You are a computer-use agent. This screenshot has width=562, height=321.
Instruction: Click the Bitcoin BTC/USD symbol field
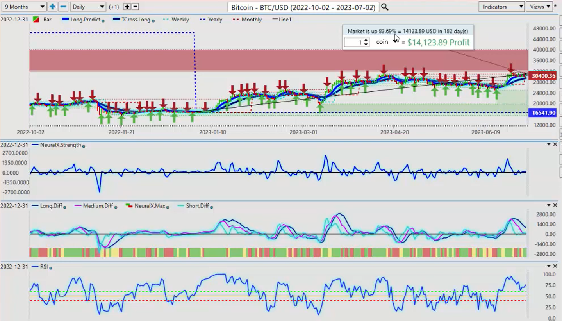pos(303,7)
